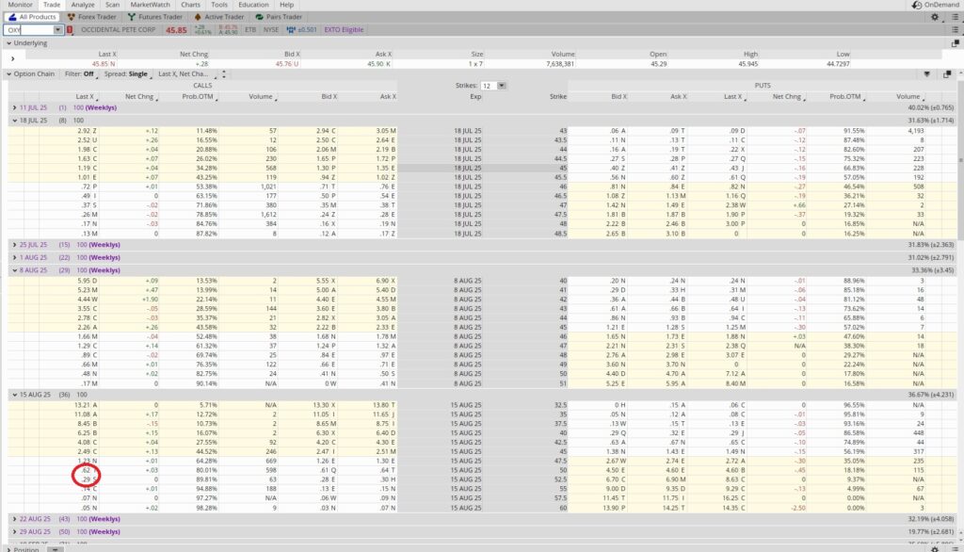Open the Strikes dropdown showing 12
The image size is (964, 552).
tap(502, 86)
